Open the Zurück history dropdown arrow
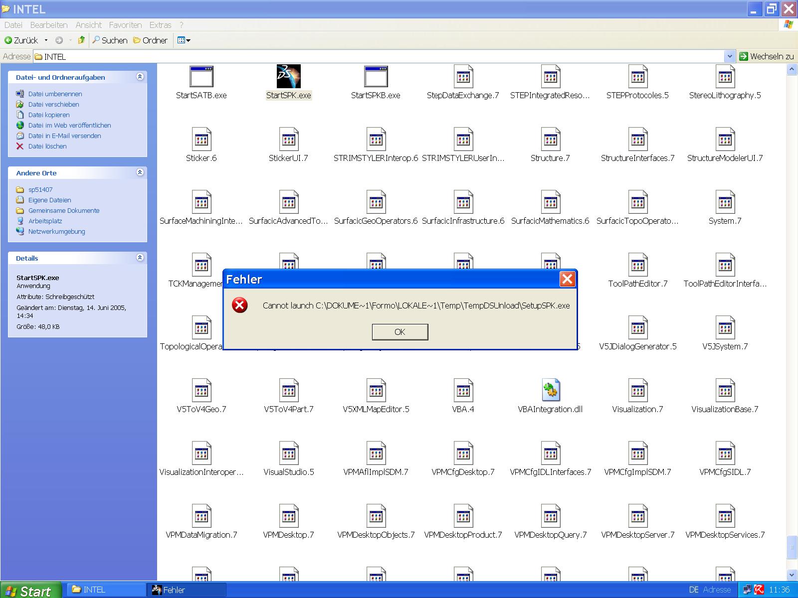This screenshot has width=798, height=598. click(46, 40)
